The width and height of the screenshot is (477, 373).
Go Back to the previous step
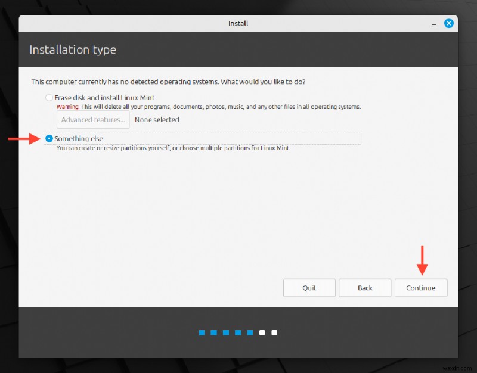pos(365,288)
